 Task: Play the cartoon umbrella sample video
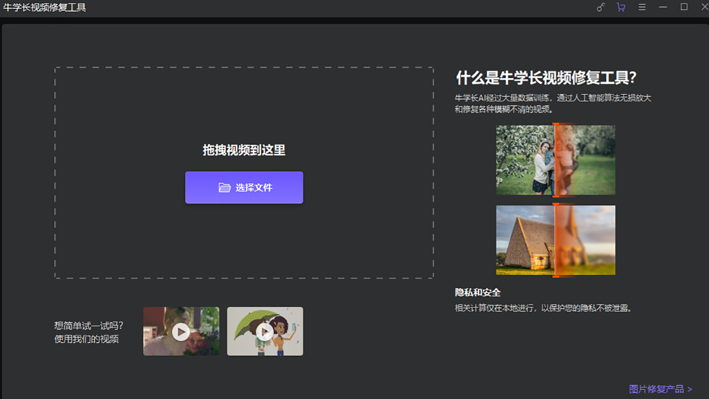pos(265,331)
